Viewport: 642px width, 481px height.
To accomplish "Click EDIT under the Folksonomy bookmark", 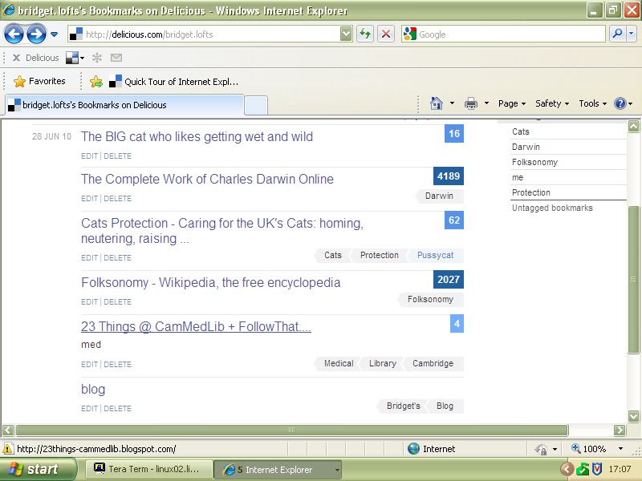I will pos(89,302).
